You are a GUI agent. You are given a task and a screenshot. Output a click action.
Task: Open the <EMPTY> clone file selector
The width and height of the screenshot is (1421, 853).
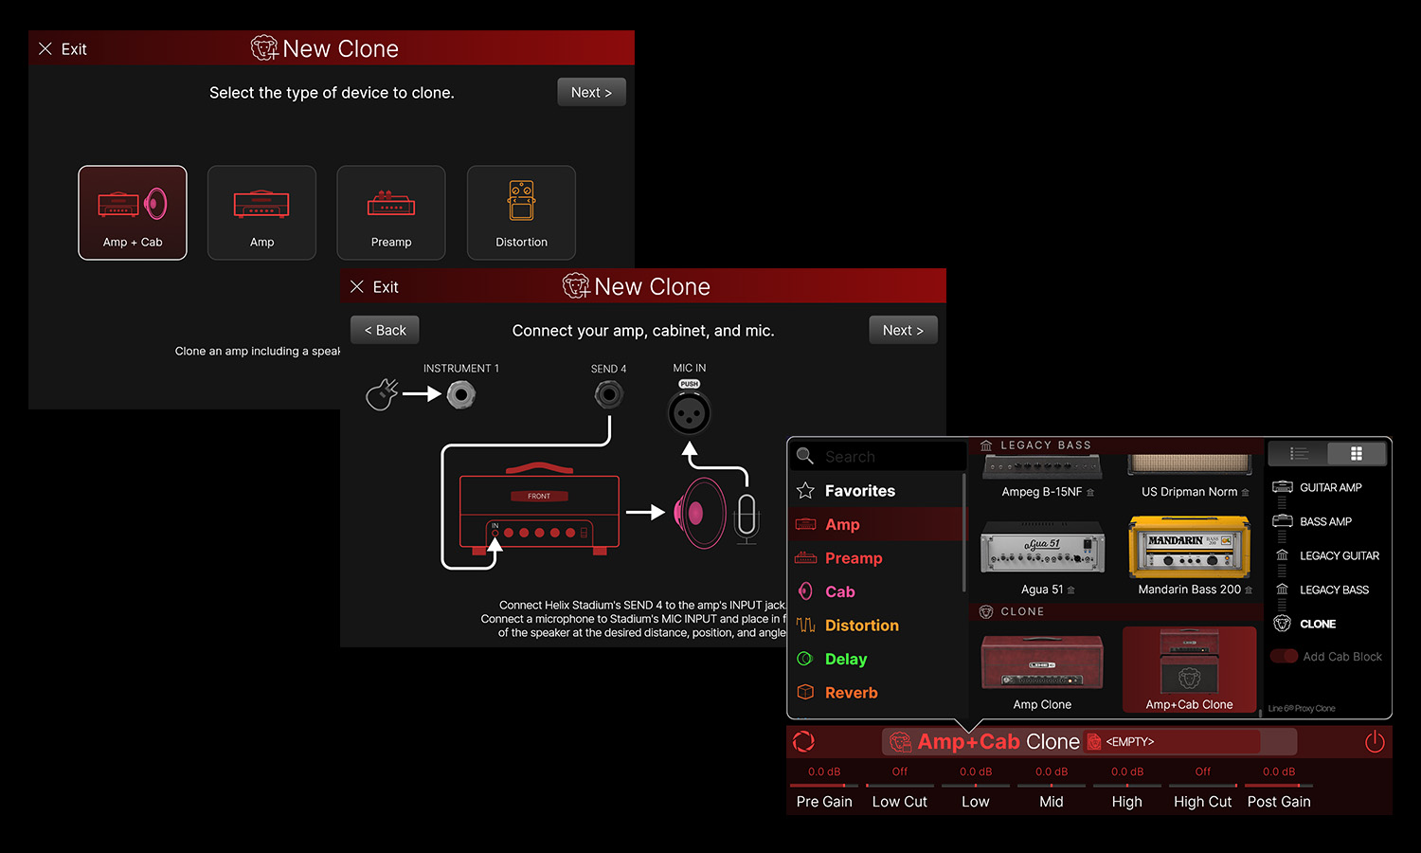[x=1173, y=741]
